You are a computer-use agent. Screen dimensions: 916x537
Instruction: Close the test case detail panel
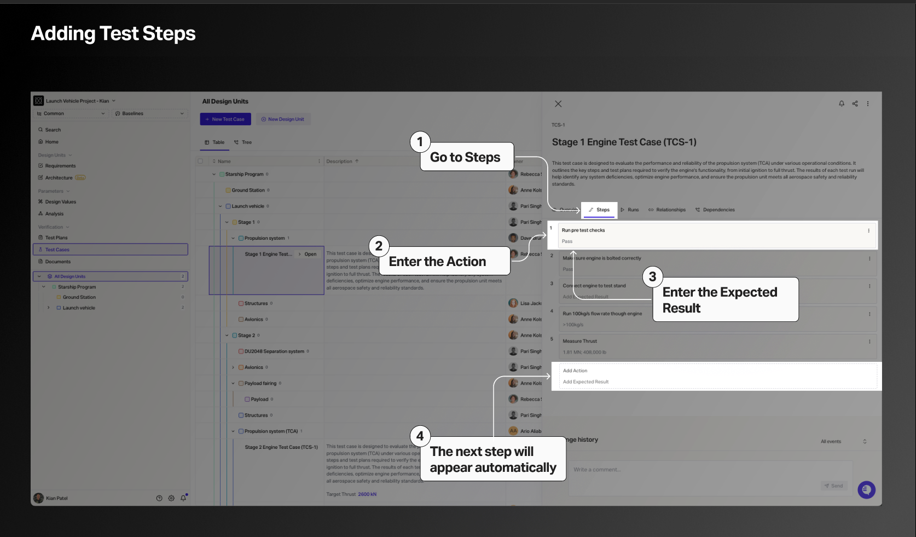pos(558,104)
